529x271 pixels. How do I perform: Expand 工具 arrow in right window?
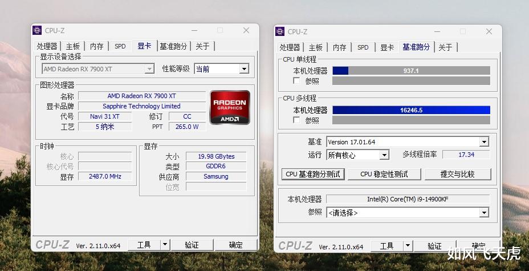408,246
